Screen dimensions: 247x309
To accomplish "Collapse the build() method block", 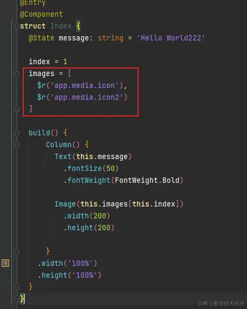I will (17, 133).
